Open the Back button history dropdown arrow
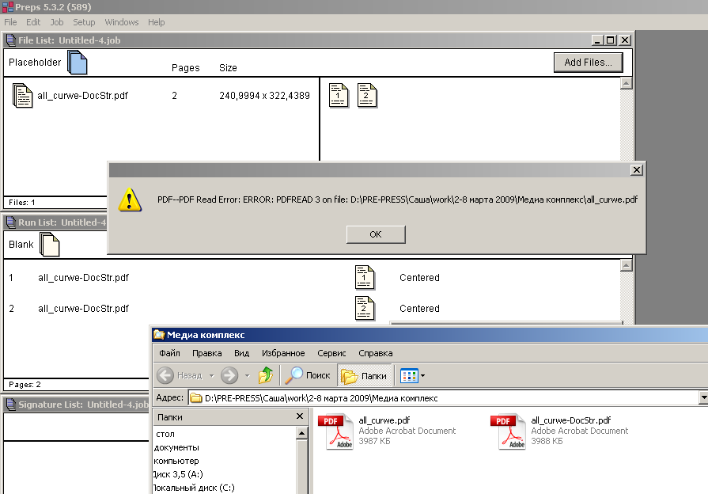 211,375
